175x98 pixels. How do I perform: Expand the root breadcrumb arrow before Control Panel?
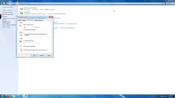(9, 4)
